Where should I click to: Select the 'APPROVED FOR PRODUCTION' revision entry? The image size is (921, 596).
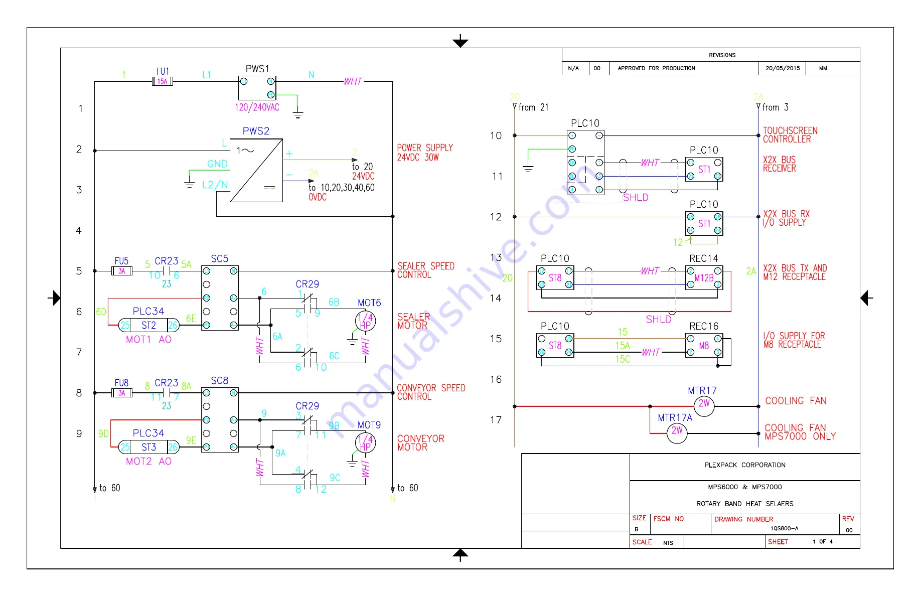pos(656,68)
